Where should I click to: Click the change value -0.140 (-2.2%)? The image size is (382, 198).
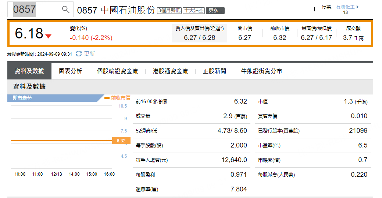(91, 38)
